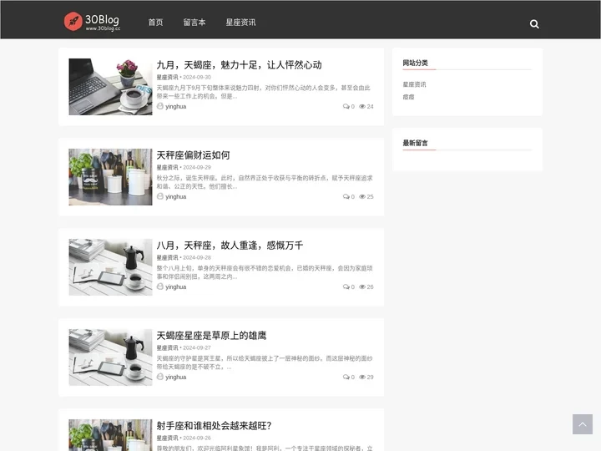This screenshot has height=451, width=601.
Task: Click the laptop thumbnail of the 九月 article
Action: pyautogui.click(x=110, y=87)
